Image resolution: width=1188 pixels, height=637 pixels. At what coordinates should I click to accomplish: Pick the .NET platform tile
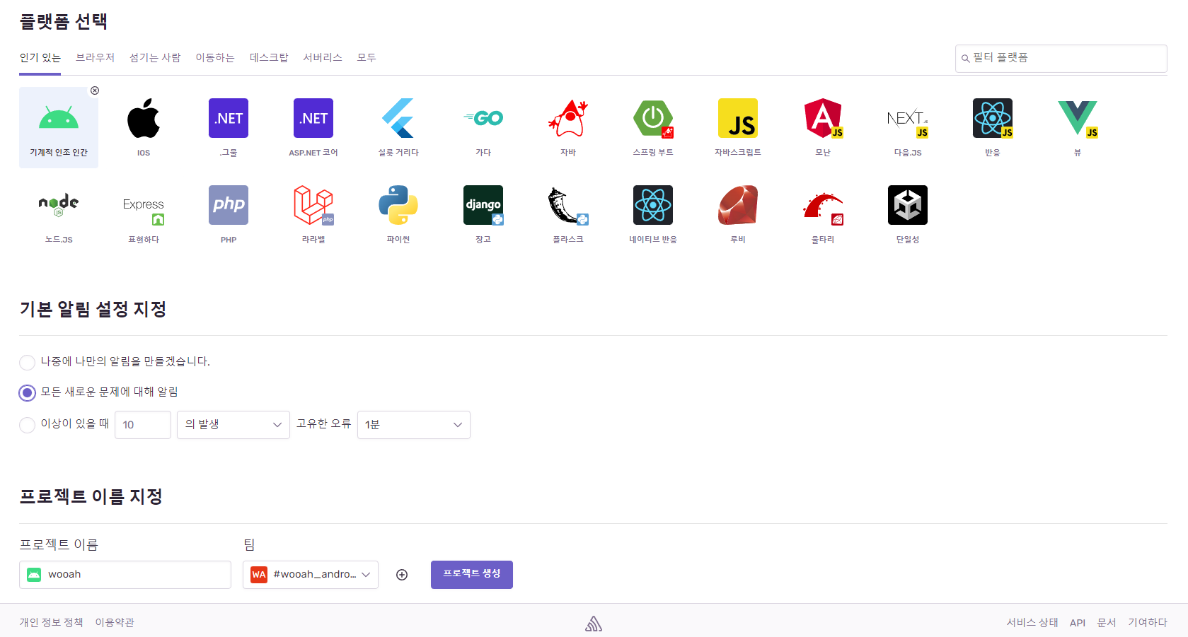tap(229, 118)
